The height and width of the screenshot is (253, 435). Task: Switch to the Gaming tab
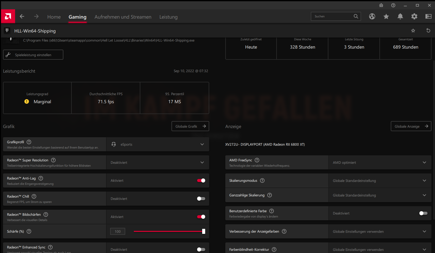tap(77, 17)
